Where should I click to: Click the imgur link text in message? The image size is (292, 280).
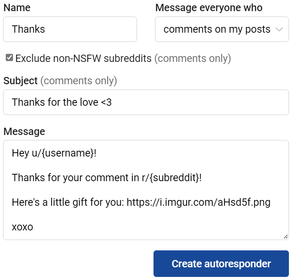point(198,203)
